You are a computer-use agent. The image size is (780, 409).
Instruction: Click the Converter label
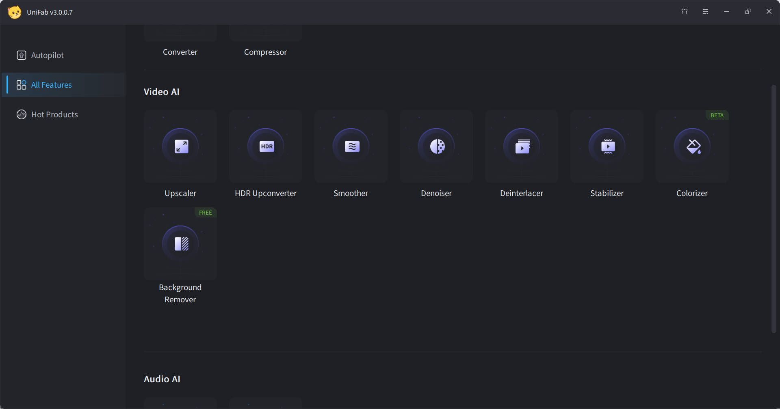pyautogui.click(x=180, y=52)
